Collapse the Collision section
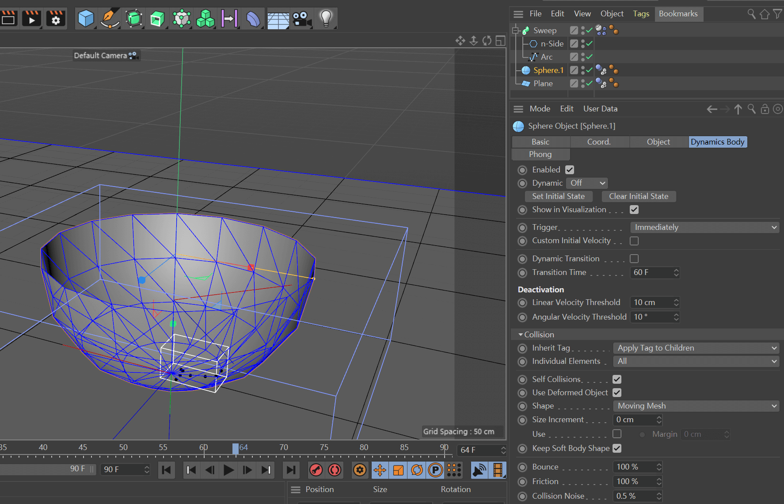Viewport: 784px width, 504px height. 521,335
